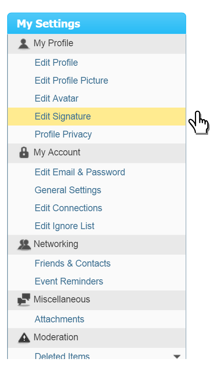Screen dimensions: 214x367
Task: Click the warning triangle icon beside Moderation
Action: [24, 338]
